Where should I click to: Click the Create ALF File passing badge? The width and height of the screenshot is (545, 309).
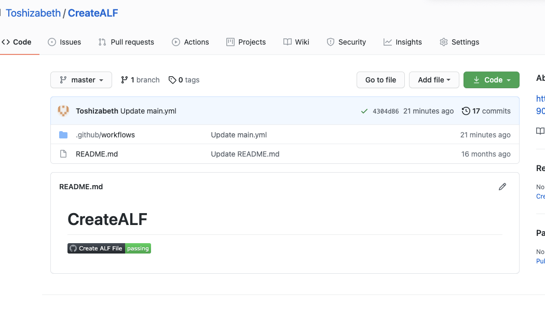109,248
